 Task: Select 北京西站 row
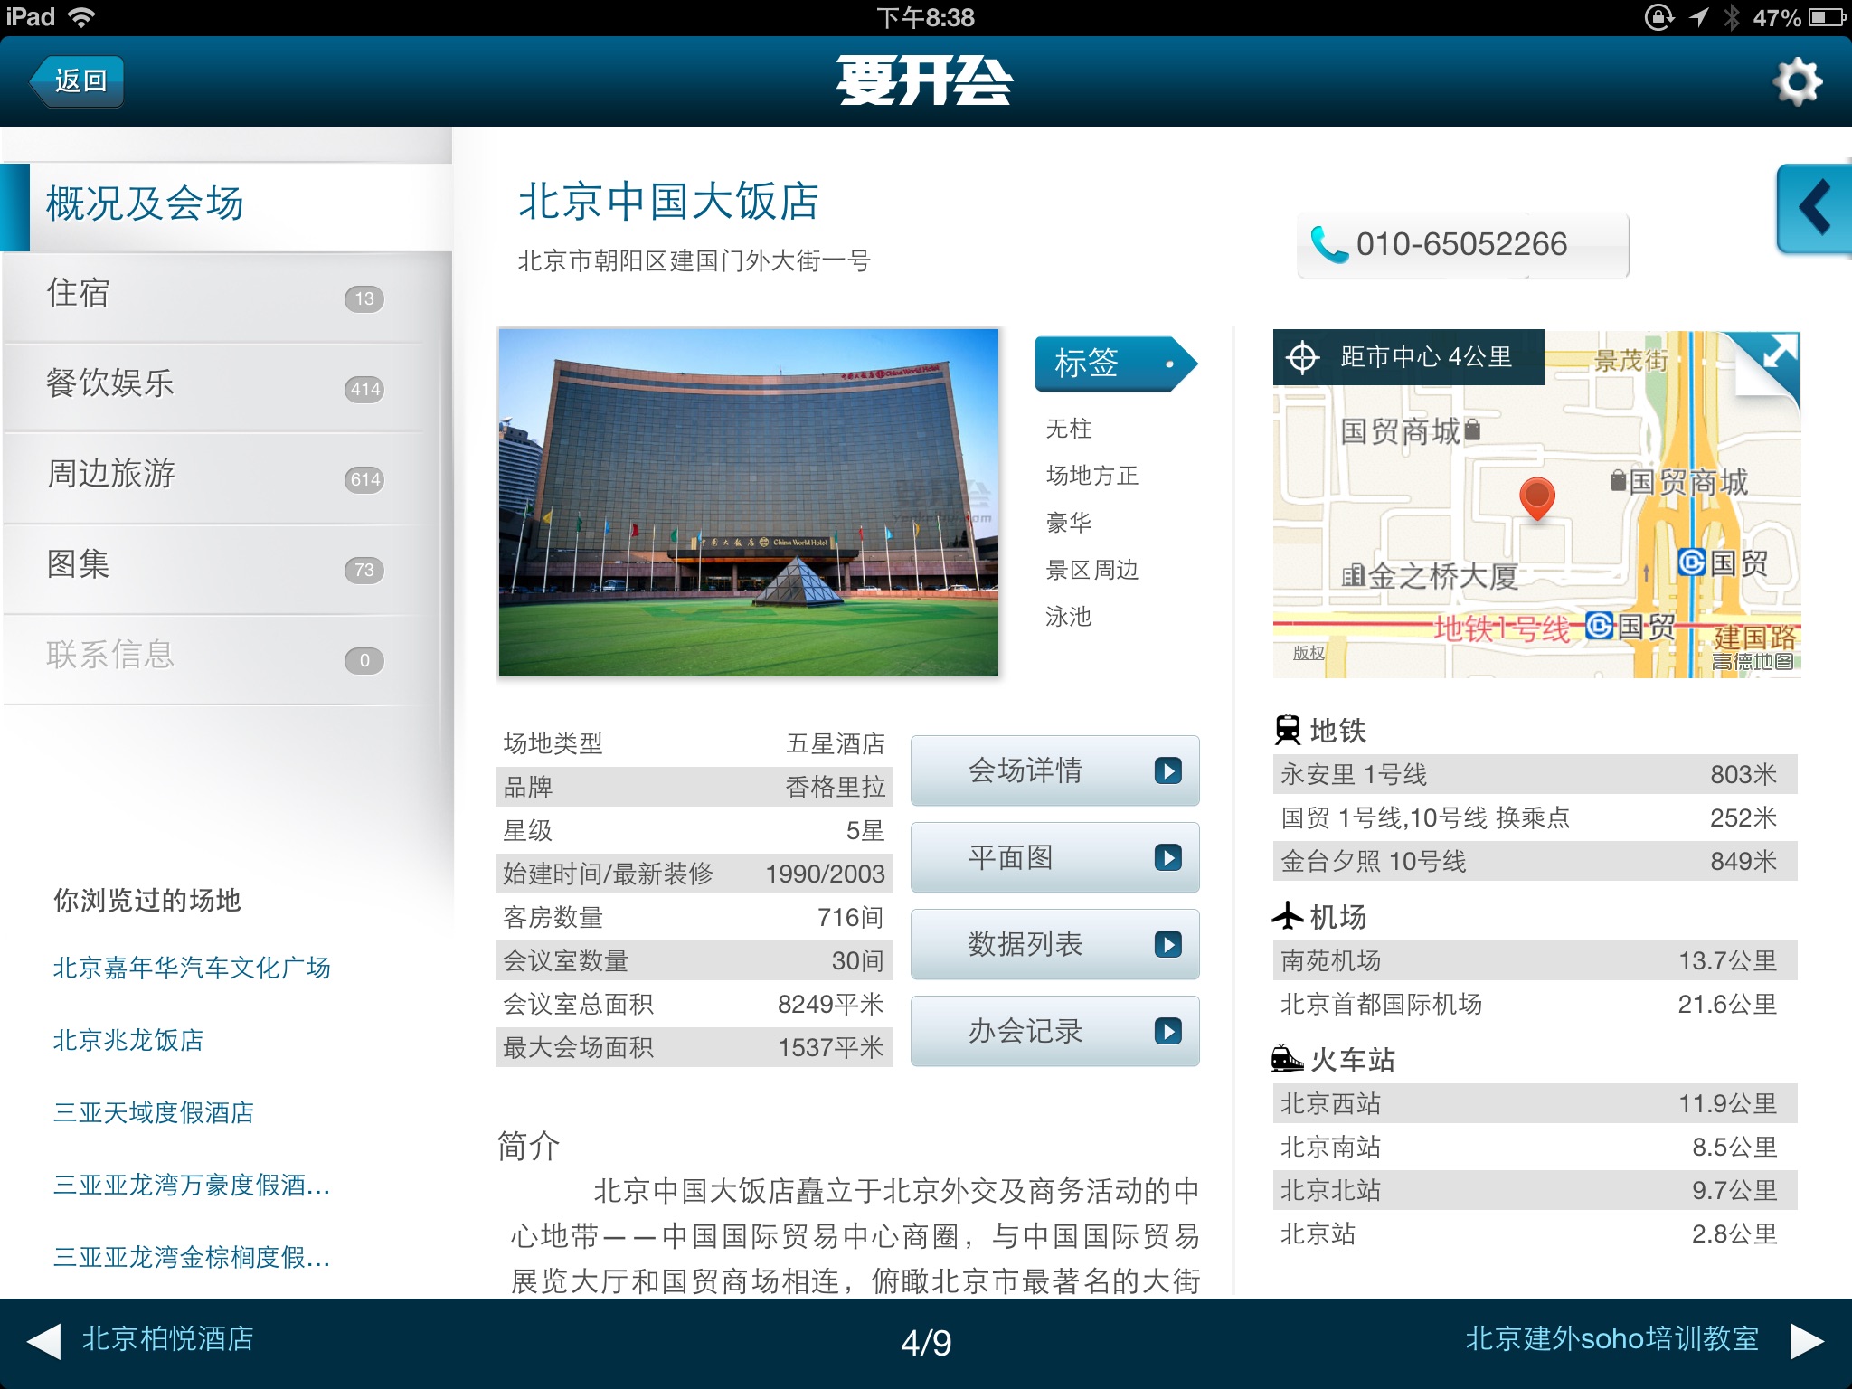(1535, 1103)
